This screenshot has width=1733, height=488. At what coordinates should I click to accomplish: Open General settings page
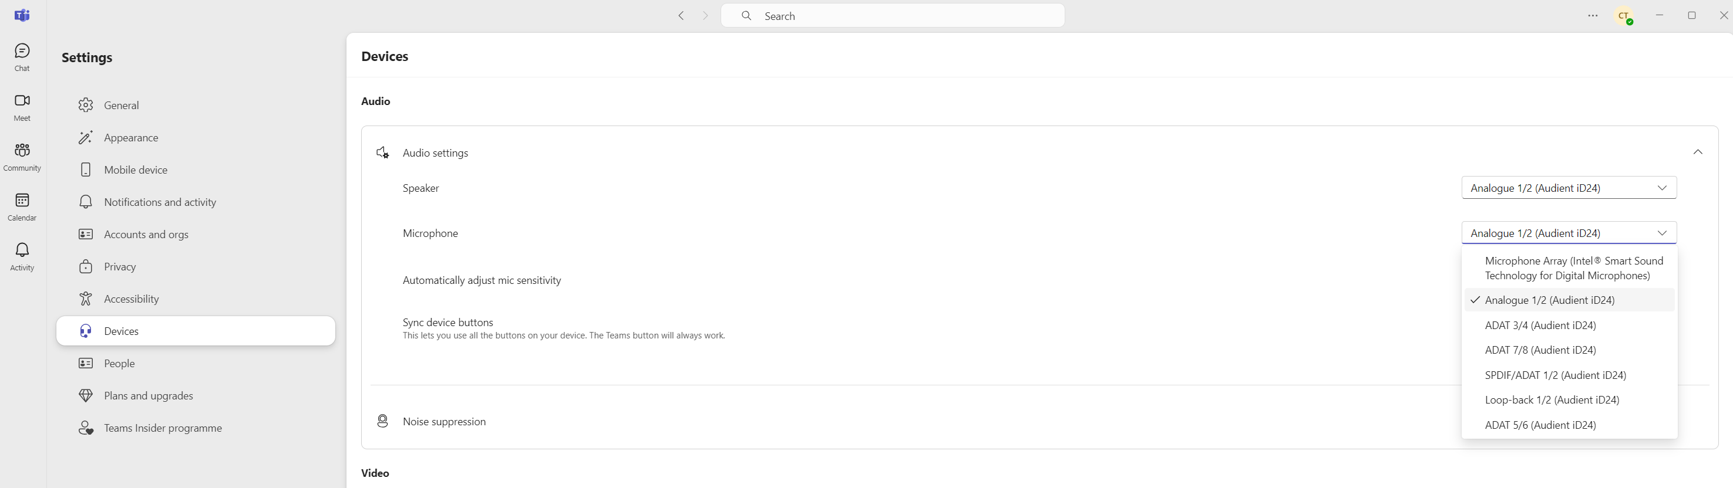(196, 105)
